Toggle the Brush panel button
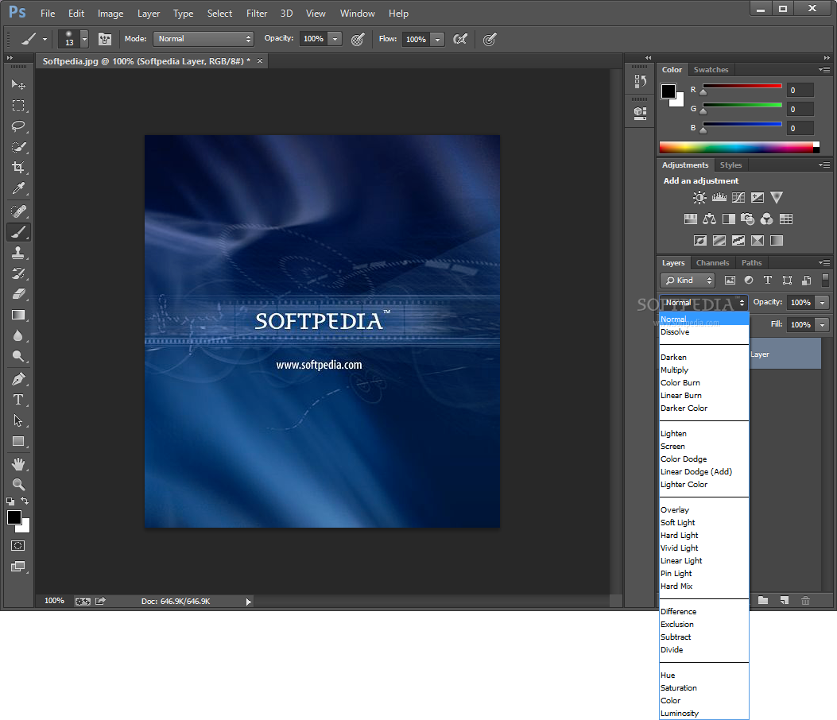Viewport: 837px width, 720px height. pos(105,39)
